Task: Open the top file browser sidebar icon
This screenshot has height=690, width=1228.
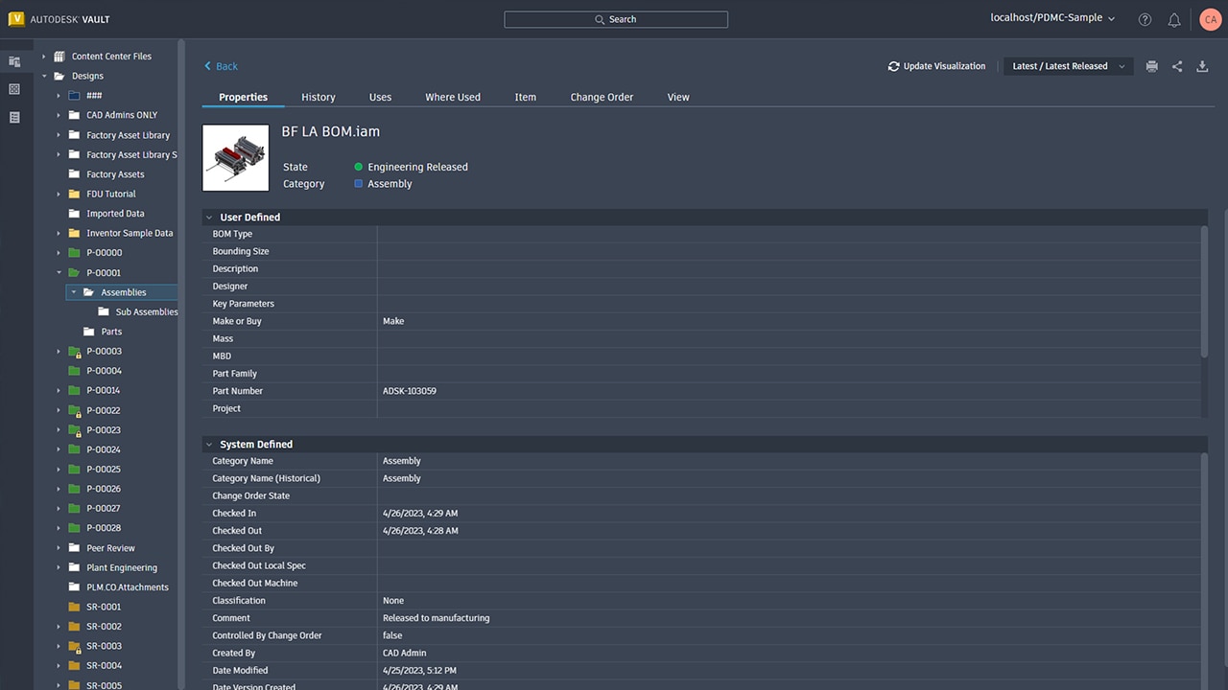Action: [14, 61]
